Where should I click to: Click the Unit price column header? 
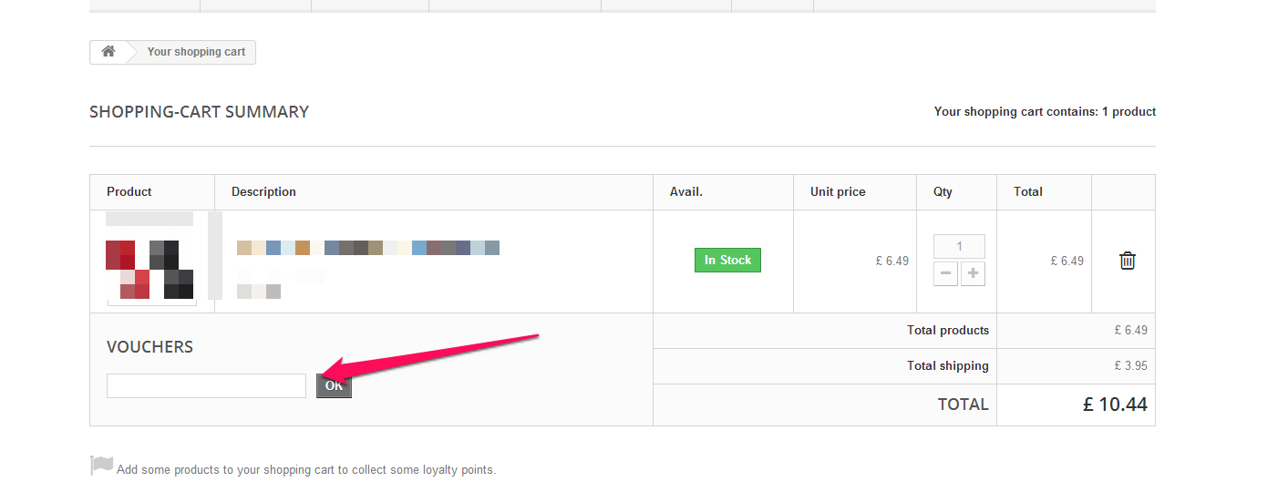[838, 192]
